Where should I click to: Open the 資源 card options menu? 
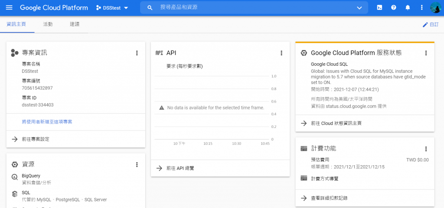tap(137, 164)
